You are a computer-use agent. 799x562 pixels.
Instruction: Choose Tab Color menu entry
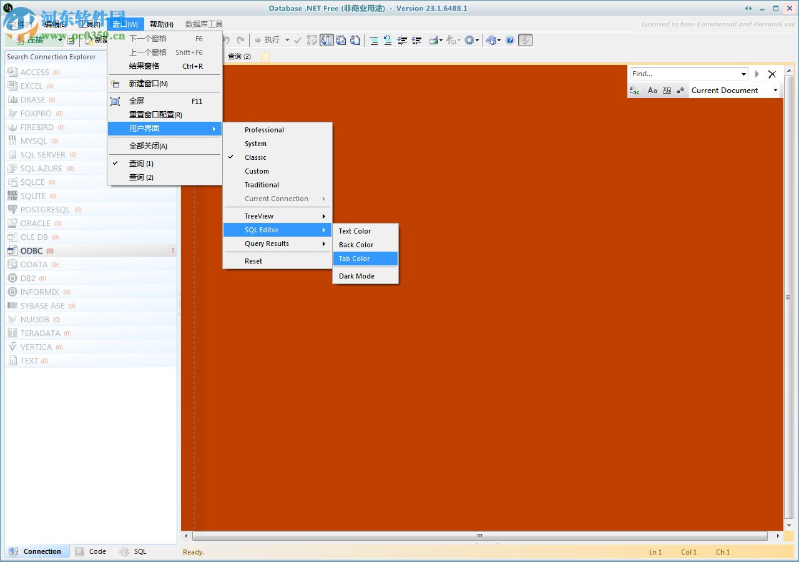365,259
